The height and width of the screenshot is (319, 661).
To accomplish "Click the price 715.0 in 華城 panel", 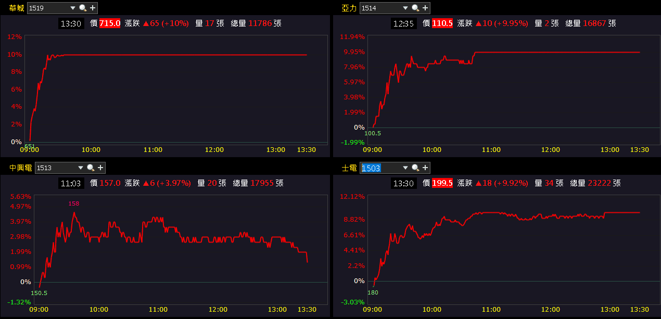I will tap(110, 23).
